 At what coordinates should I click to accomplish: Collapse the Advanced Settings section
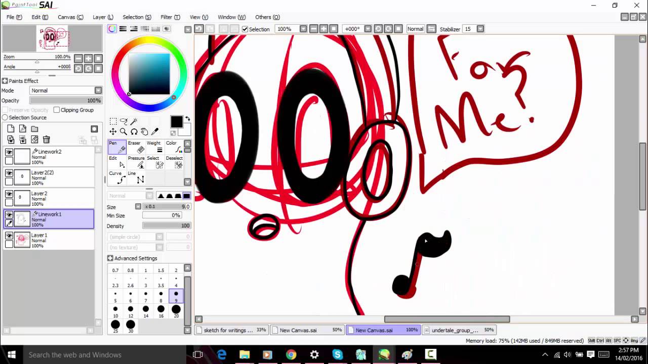click(x=110, y=258)
